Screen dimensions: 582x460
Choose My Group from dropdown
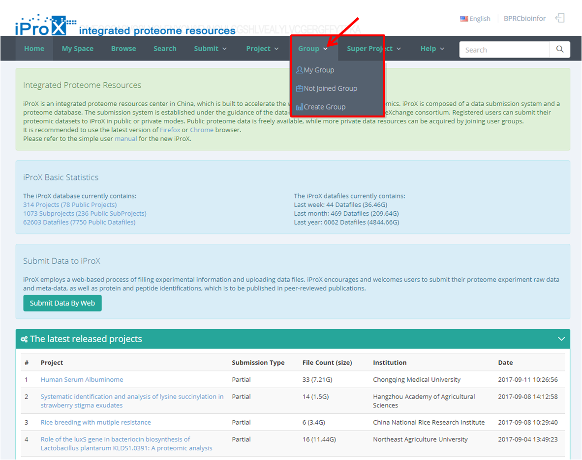(319, 70)
